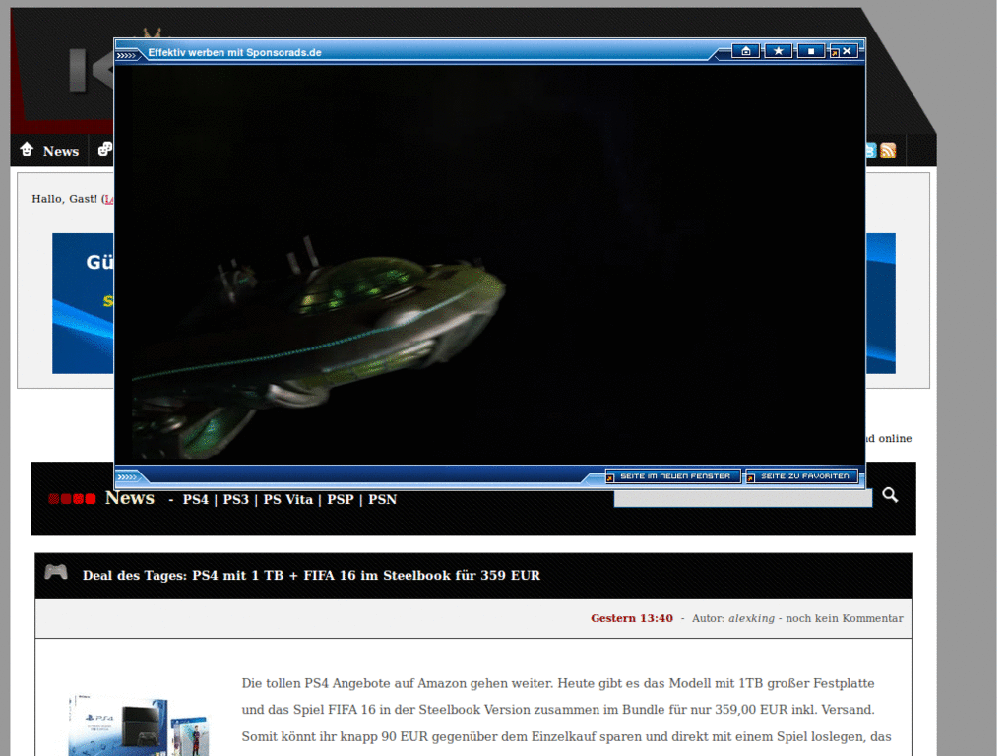
Task: Click the News house icon in navigation
Action: (x=27, y=150)
